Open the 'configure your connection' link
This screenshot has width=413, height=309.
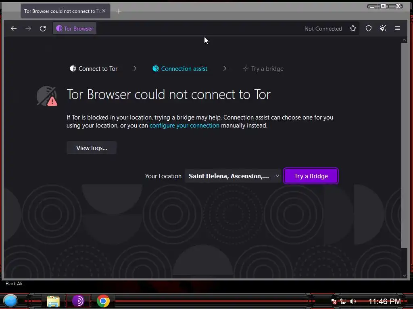[x=184, y=126]
